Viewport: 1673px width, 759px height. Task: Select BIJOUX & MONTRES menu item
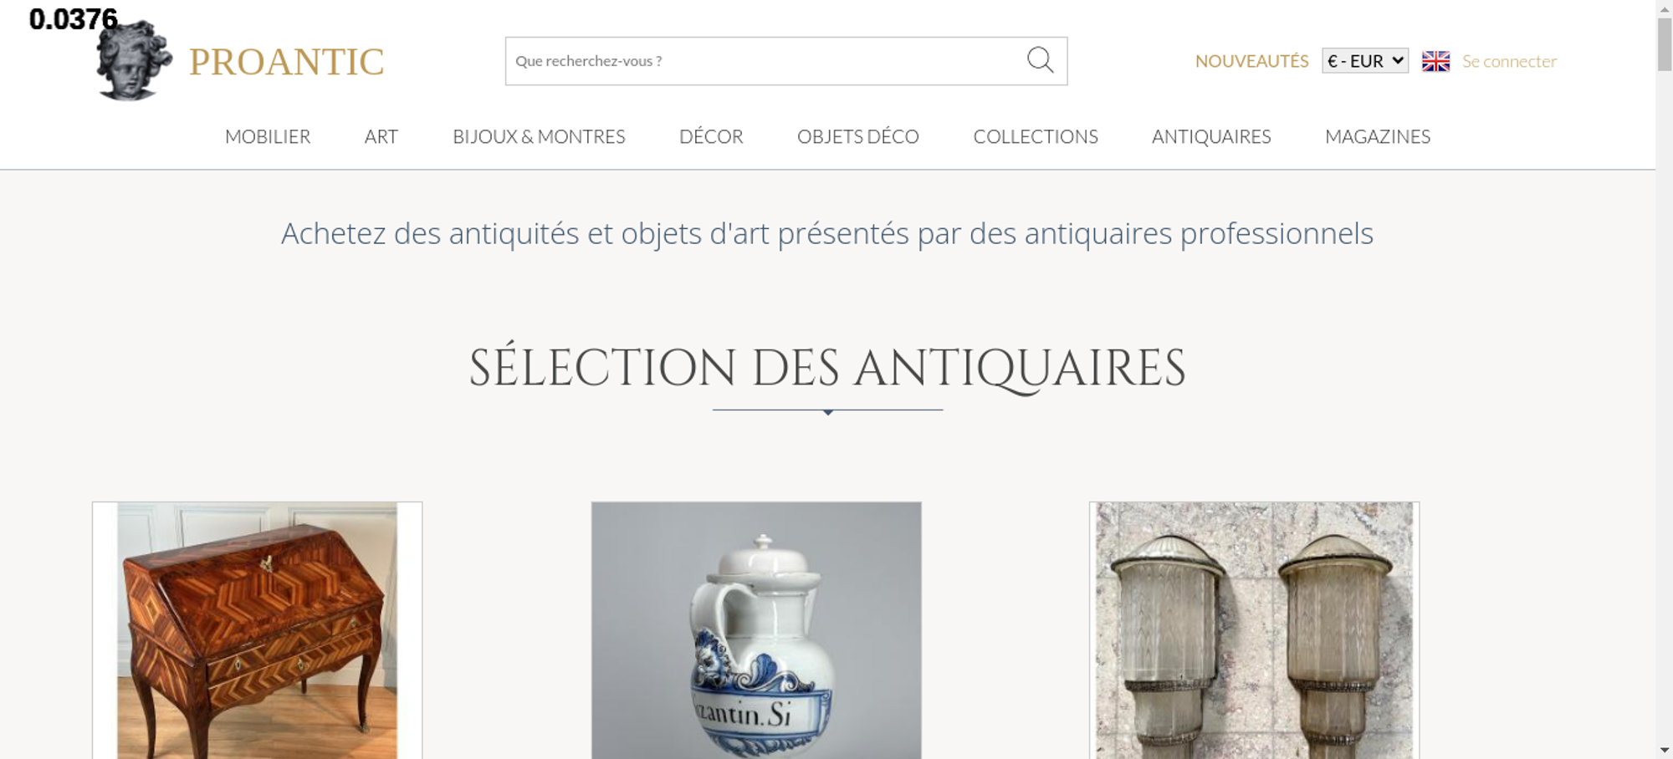[x=539, y=136]
